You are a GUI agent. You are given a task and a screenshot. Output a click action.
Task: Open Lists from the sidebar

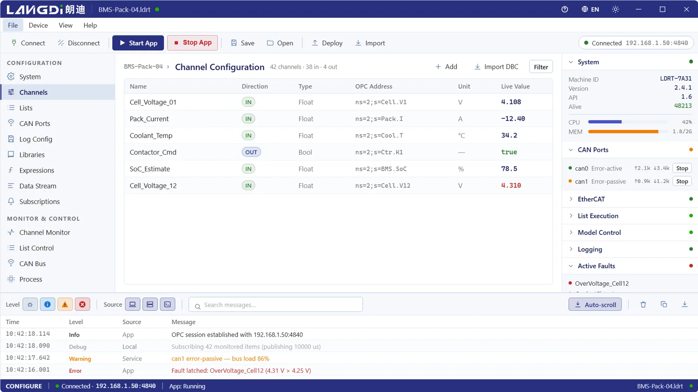58,108
